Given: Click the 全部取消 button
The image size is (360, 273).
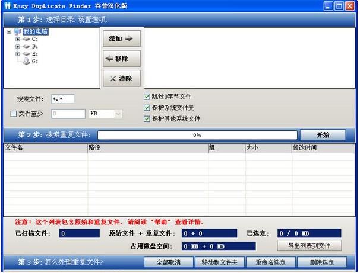Looking at the screenshot, I should [169, 262].
